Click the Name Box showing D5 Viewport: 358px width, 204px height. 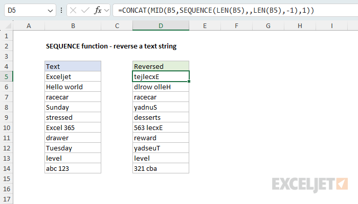click(x=30, y=10)
